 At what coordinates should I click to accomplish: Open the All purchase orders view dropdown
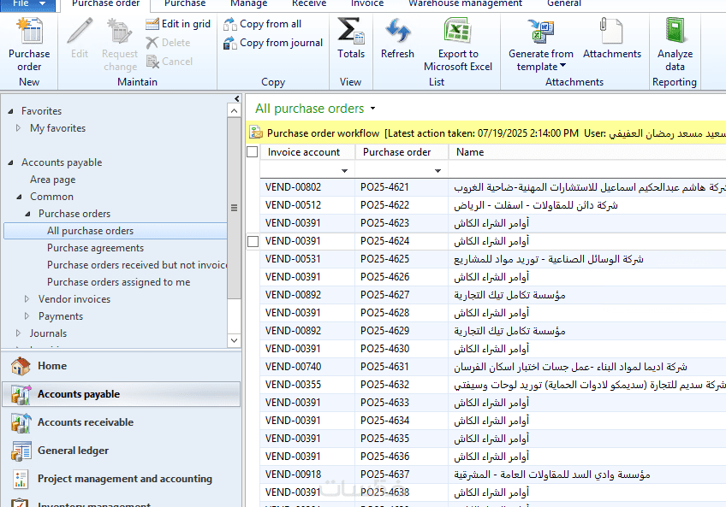[x=372, y=109]
